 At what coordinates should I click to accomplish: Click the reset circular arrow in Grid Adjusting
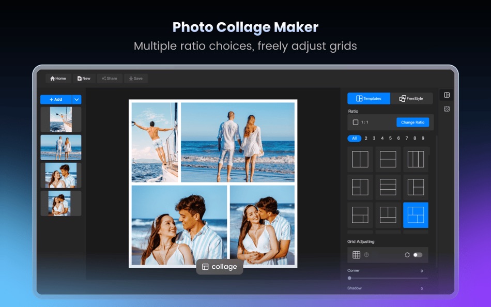point(407,254)
